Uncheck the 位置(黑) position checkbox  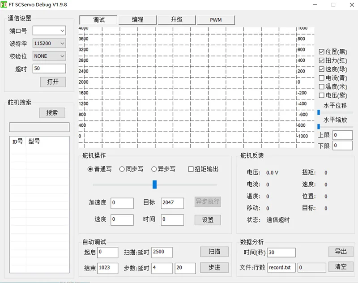click(x=322, y=52)
